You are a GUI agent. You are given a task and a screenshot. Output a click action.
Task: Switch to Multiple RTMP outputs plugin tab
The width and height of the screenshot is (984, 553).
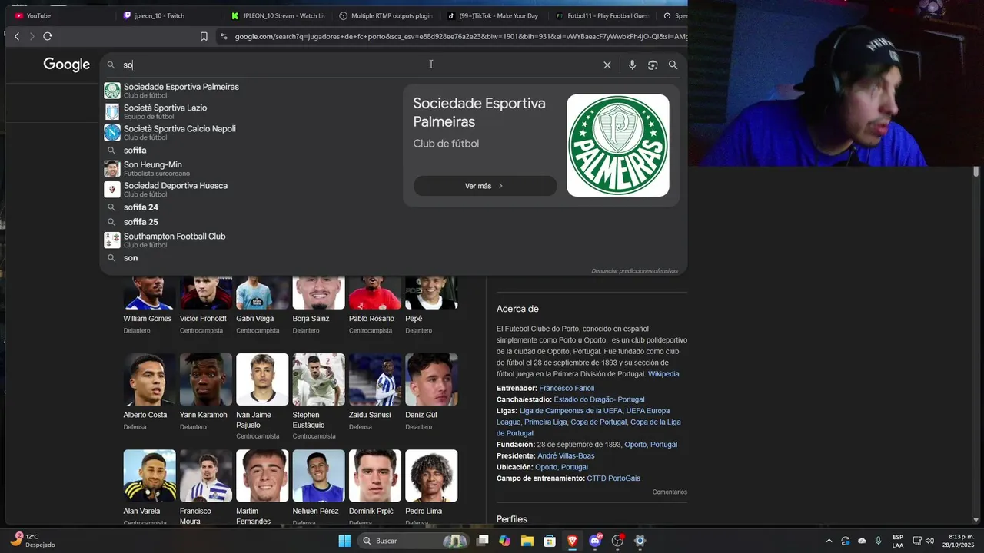pyautogui.click(x=387, y=15)
